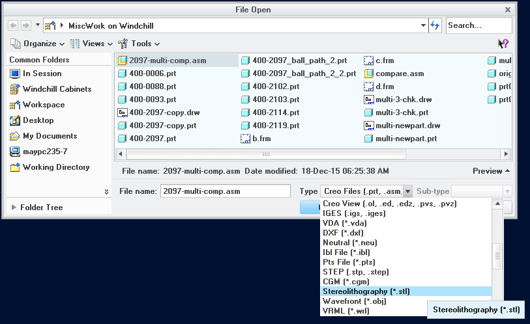Select 400-2097_ball_path_2.prt file
The height and width of the screenshot is (324, 530).
(x=294, y=61)
